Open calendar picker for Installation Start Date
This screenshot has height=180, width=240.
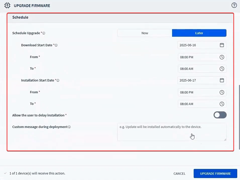tap(222, 80)
